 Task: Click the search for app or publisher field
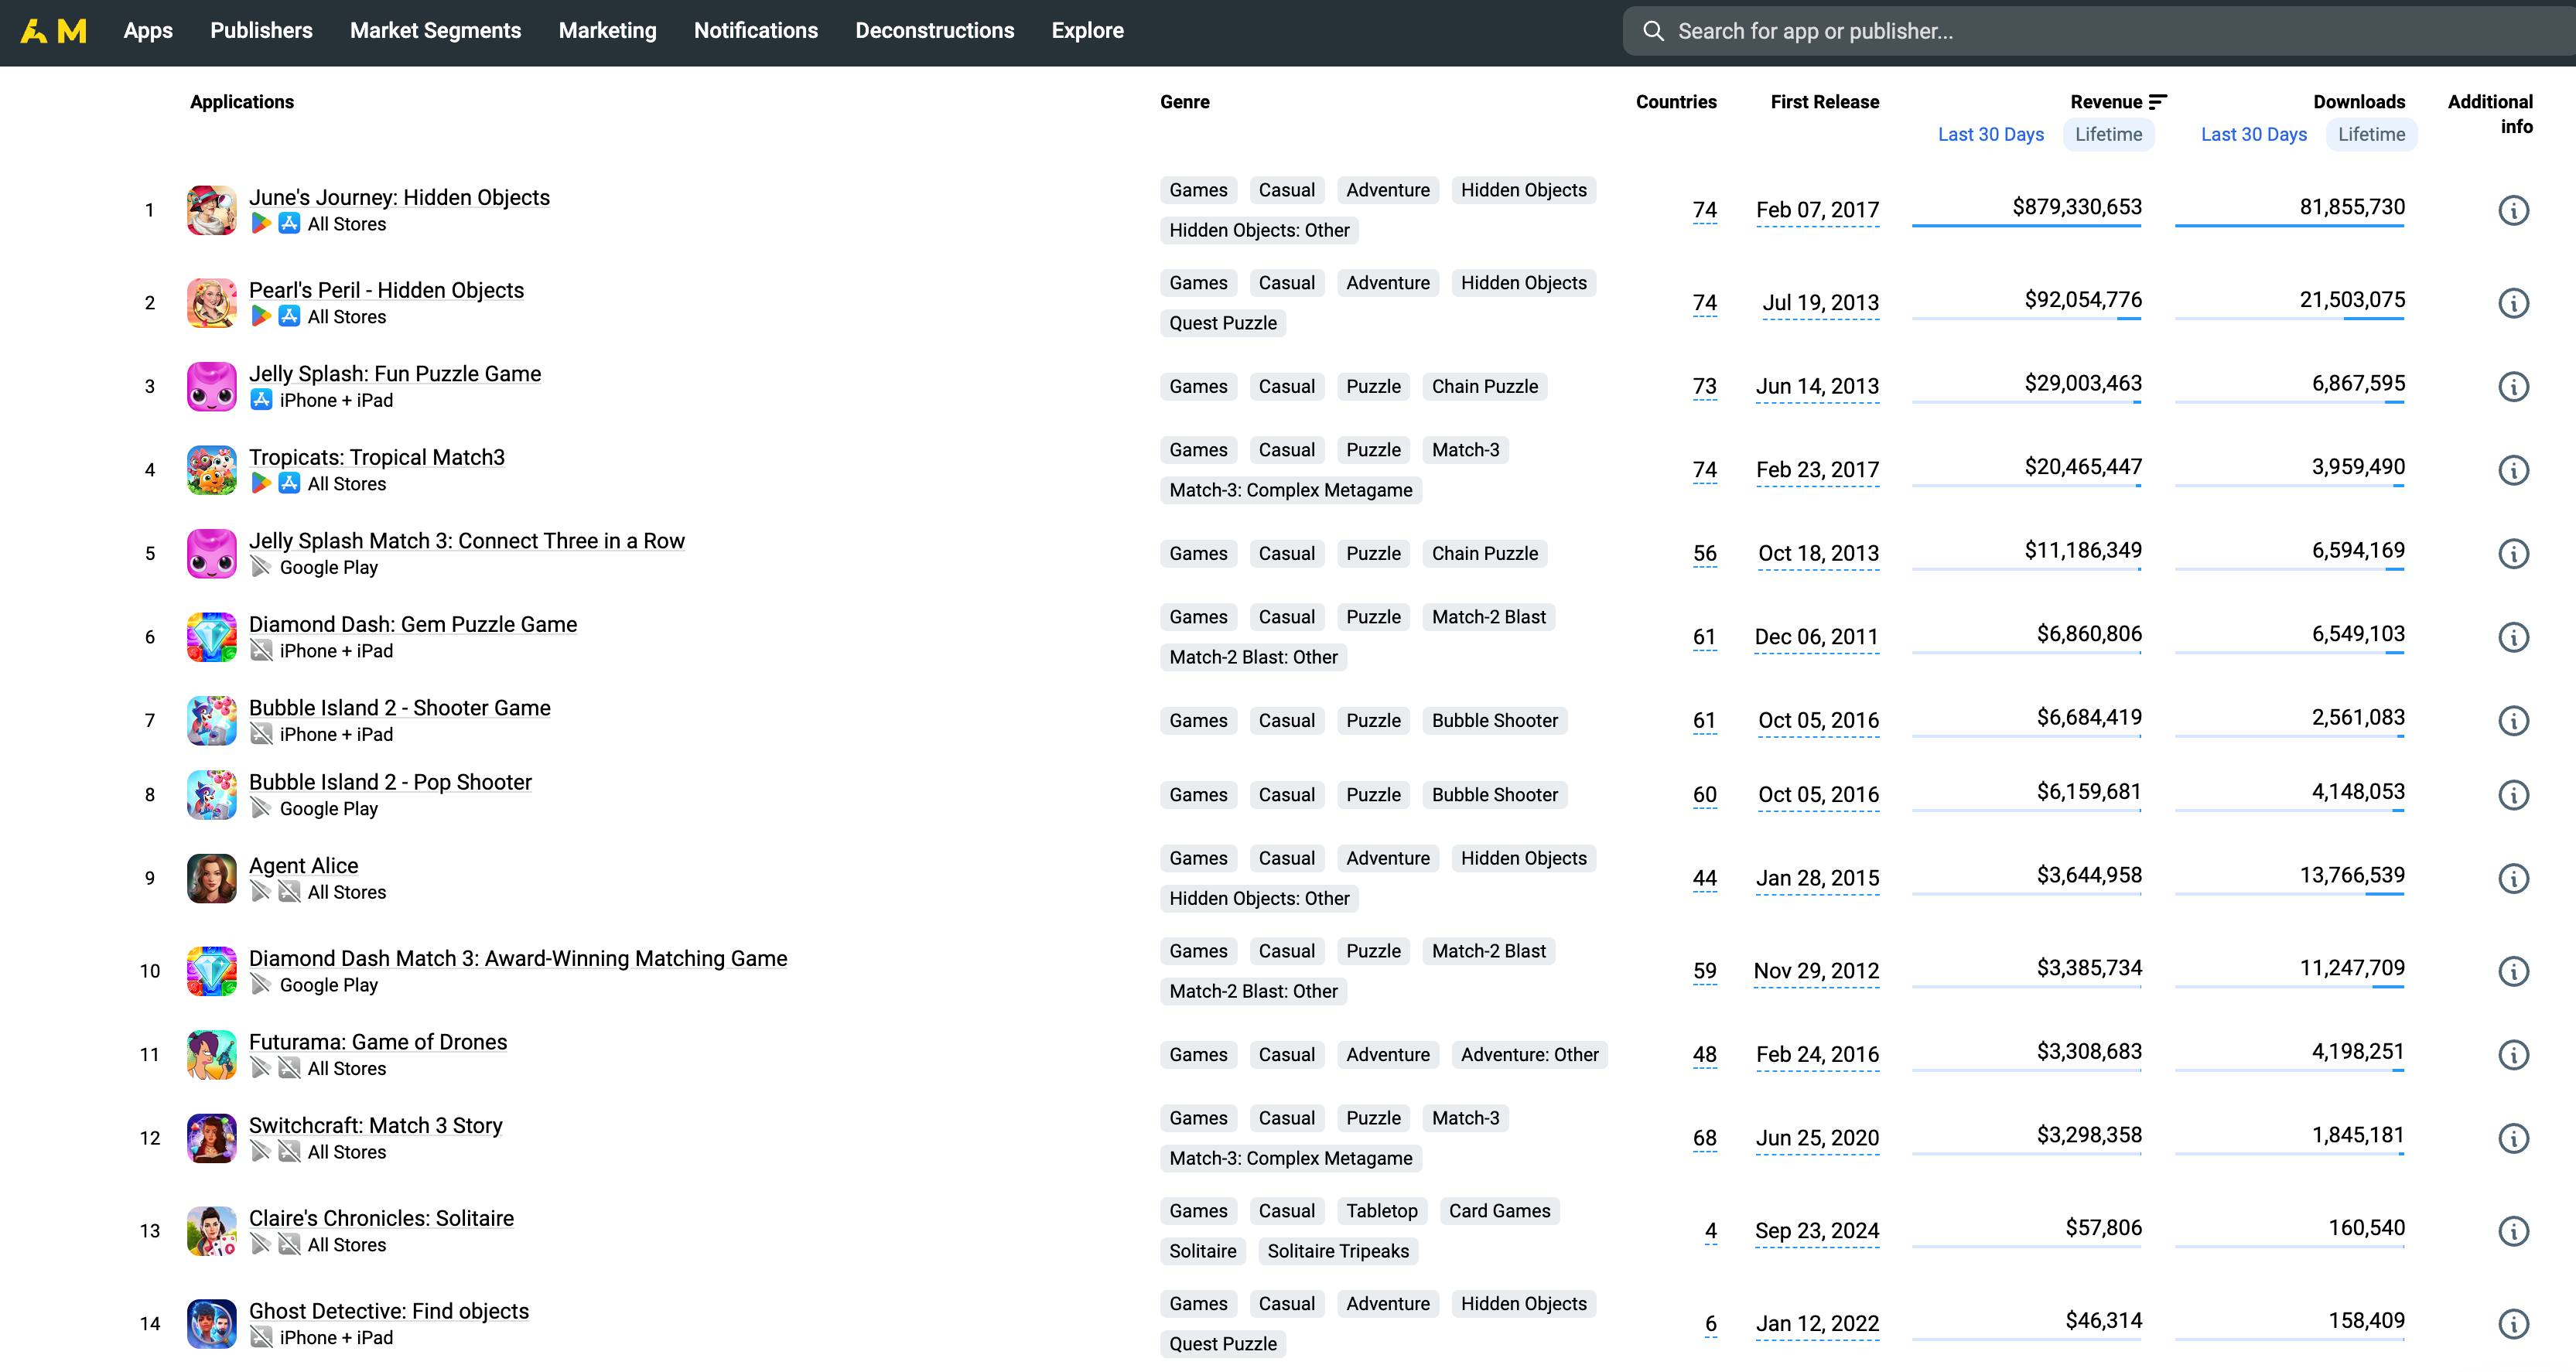pos(2100,31)
